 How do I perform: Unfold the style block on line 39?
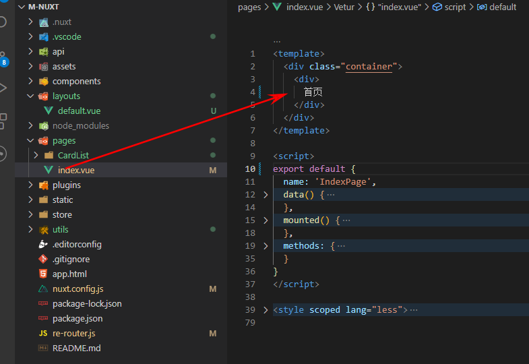[266, 310]
